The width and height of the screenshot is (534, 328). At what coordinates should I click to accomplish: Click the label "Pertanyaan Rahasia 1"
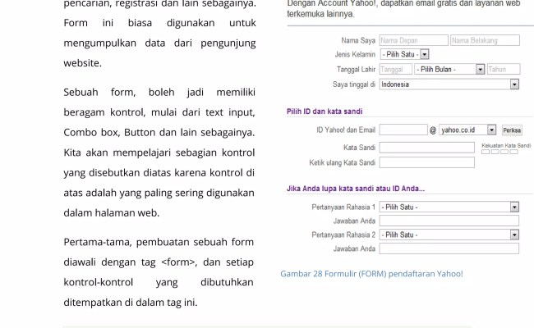[x=343, y=207]
